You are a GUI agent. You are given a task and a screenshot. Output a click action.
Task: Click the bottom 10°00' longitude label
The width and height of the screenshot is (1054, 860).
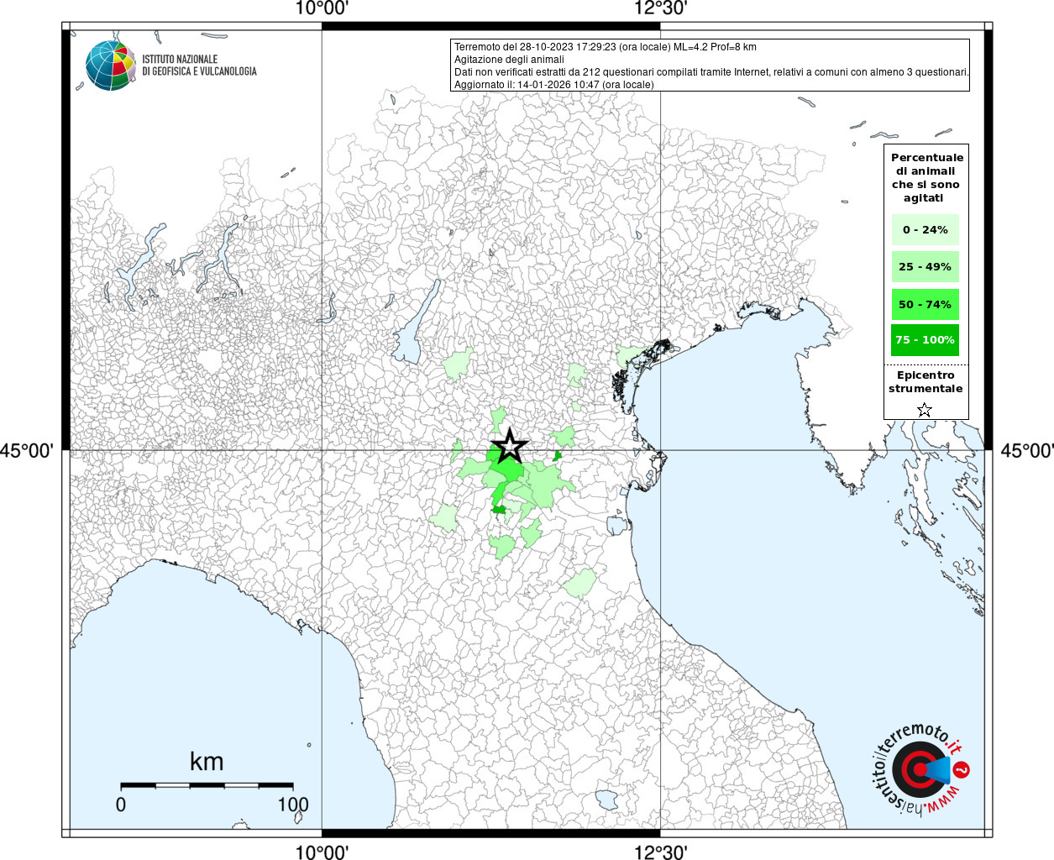(x=322, y=852)
